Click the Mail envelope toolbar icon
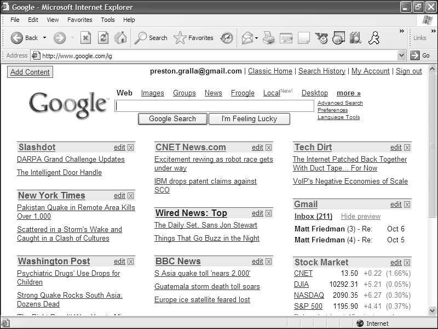 point(247,38)
